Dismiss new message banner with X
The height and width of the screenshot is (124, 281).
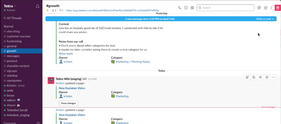pos(273,19)
